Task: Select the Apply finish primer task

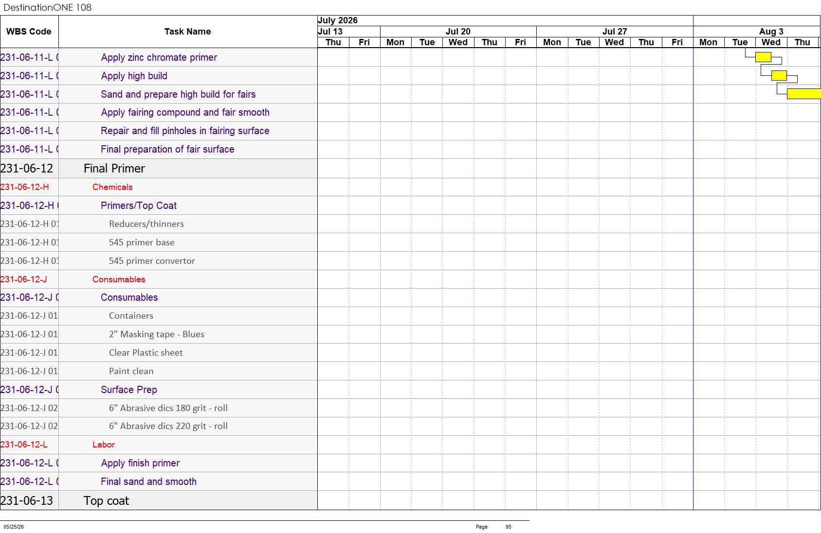Action: (x=140, y=463)
